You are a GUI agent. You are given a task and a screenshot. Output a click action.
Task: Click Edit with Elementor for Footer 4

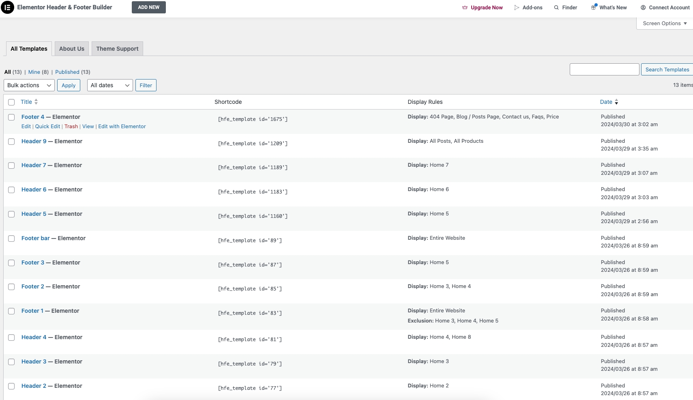122,127
